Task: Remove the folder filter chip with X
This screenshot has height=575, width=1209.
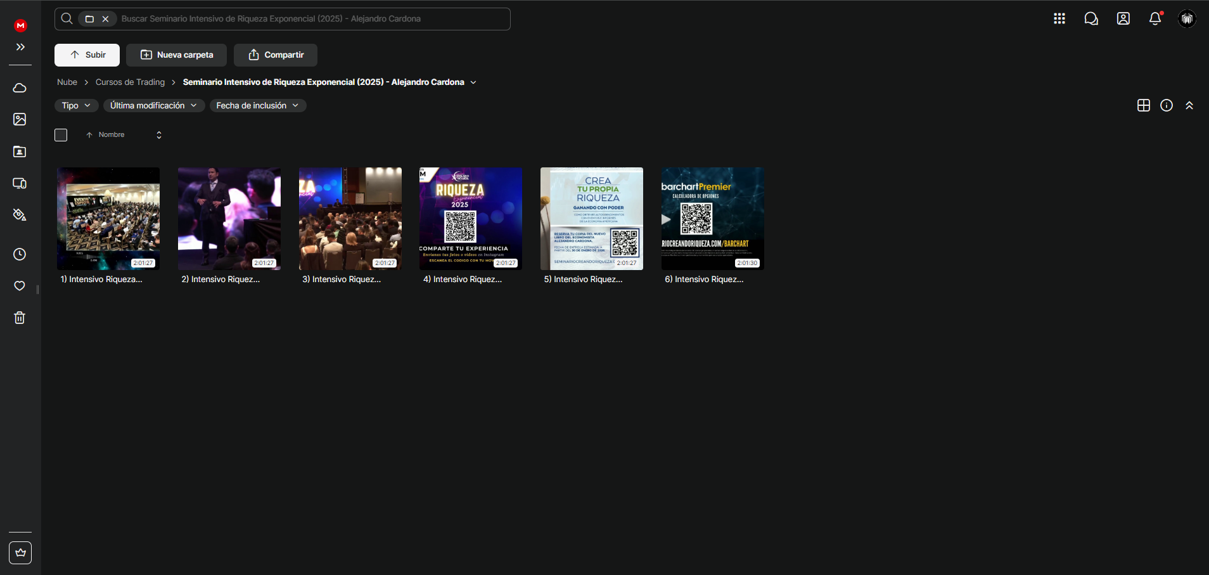Action: pos(106,19)
